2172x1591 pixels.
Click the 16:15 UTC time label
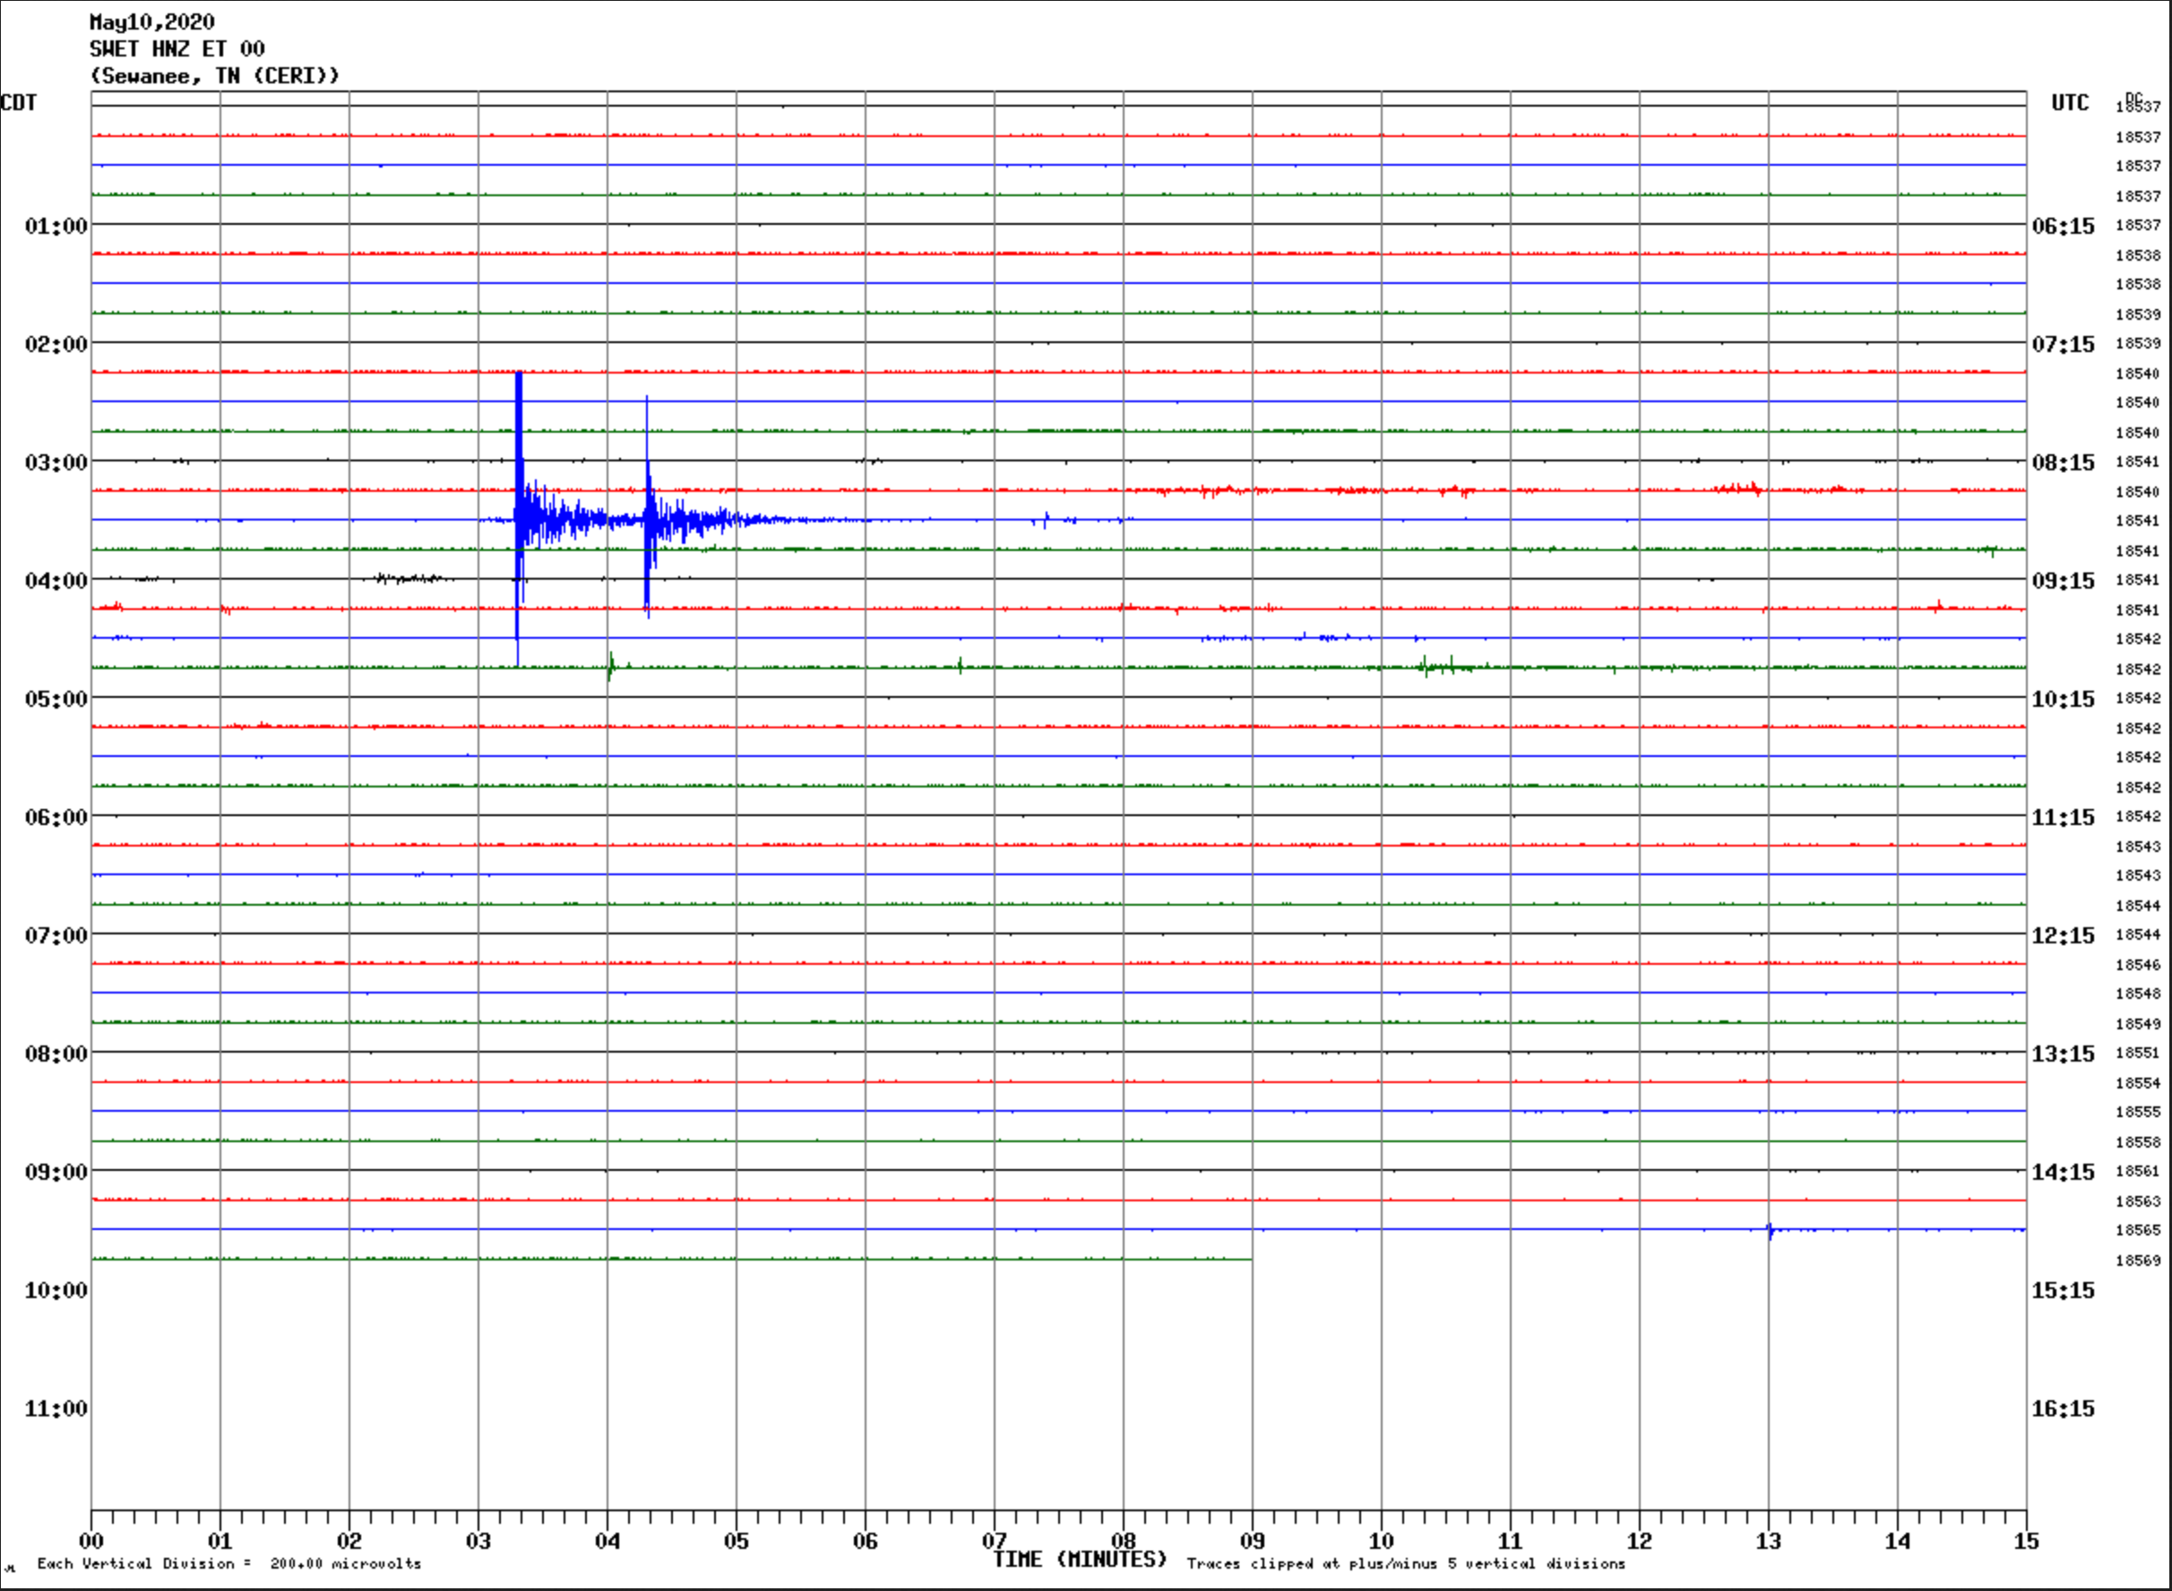[x=2064, y=1409]
